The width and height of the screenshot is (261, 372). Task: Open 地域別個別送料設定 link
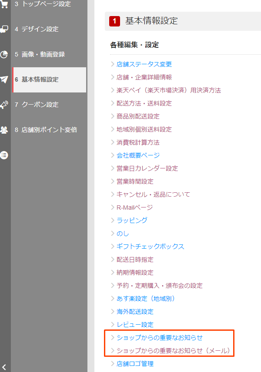pyautogui.click(x=144, y=129)
